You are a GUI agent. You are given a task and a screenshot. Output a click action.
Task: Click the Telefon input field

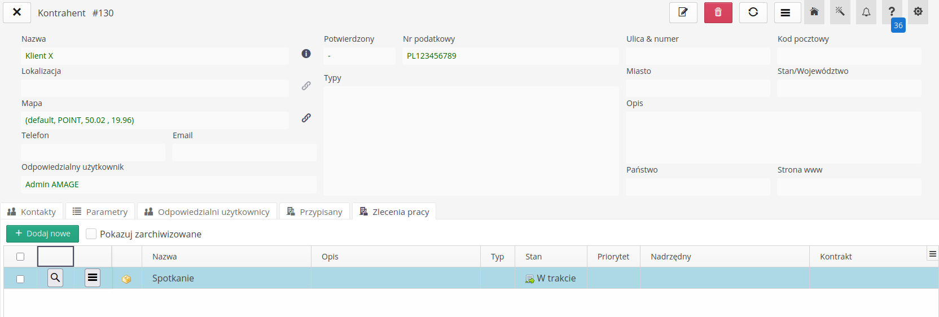point(93,152)
